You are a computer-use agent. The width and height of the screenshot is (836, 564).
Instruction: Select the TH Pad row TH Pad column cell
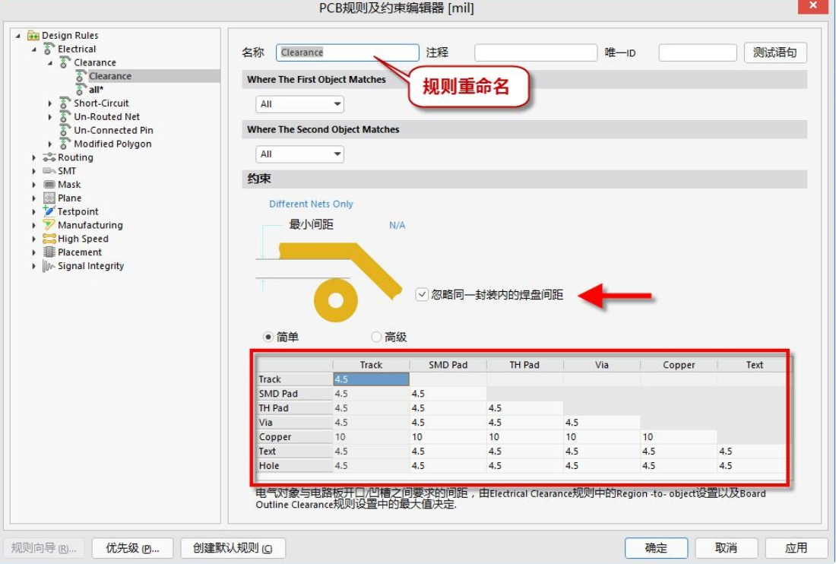point(524,408)
